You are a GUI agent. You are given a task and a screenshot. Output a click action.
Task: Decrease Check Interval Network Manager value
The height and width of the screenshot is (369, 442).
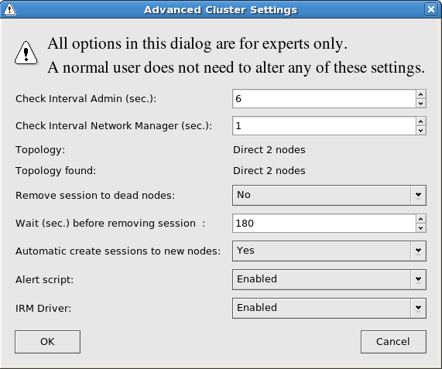coord(421,131)
